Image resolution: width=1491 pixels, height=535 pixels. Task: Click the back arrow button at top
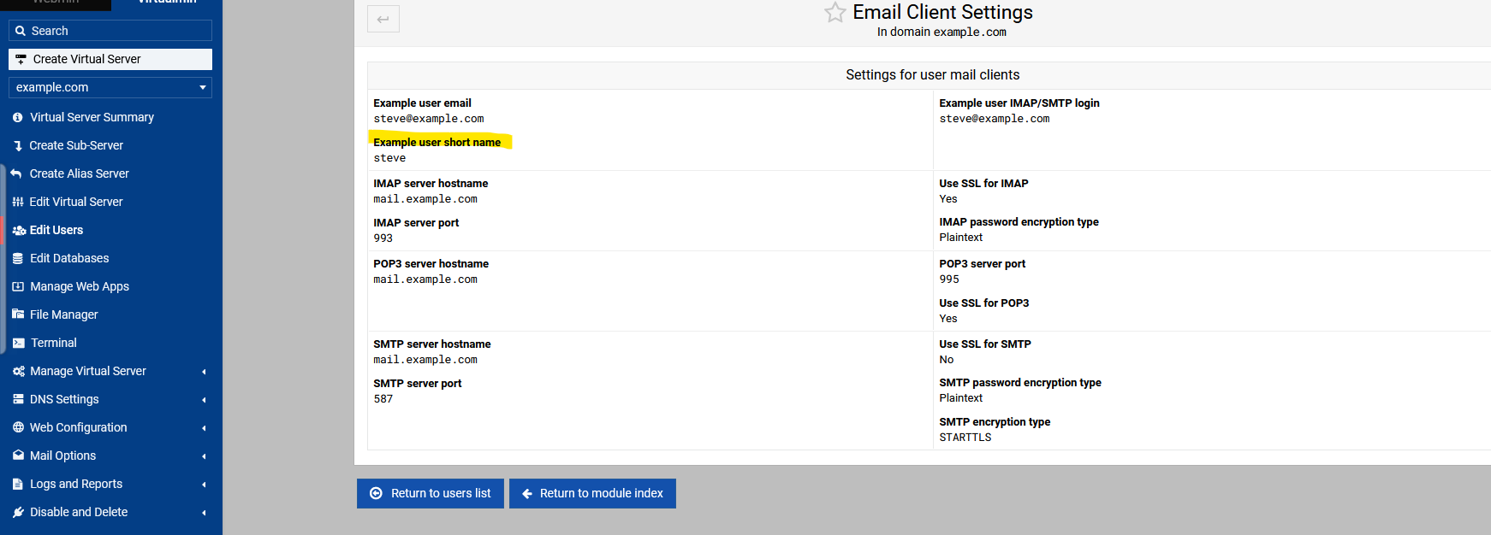click(383, 19)
